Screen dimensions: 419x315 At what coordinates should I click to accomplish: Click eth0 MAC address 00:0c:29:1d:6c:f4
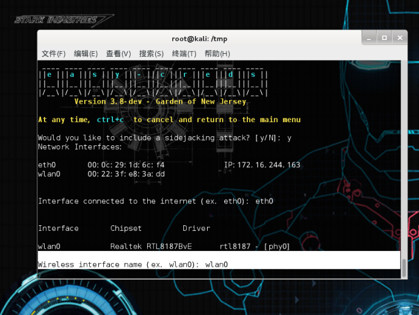click(x=126, y=165)
